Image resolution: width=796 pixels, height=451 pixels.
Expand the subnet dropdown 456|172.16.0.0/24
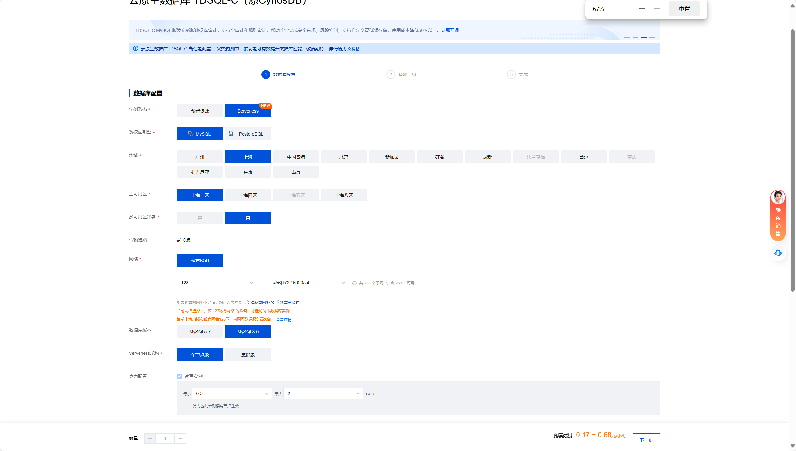point(309,283)
